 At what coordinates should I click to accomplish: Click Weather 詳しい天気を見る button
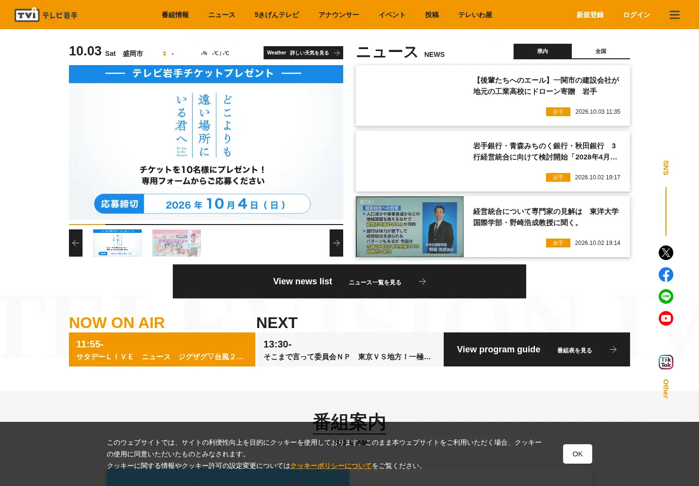pyautogui.click(x=303, y=52)
